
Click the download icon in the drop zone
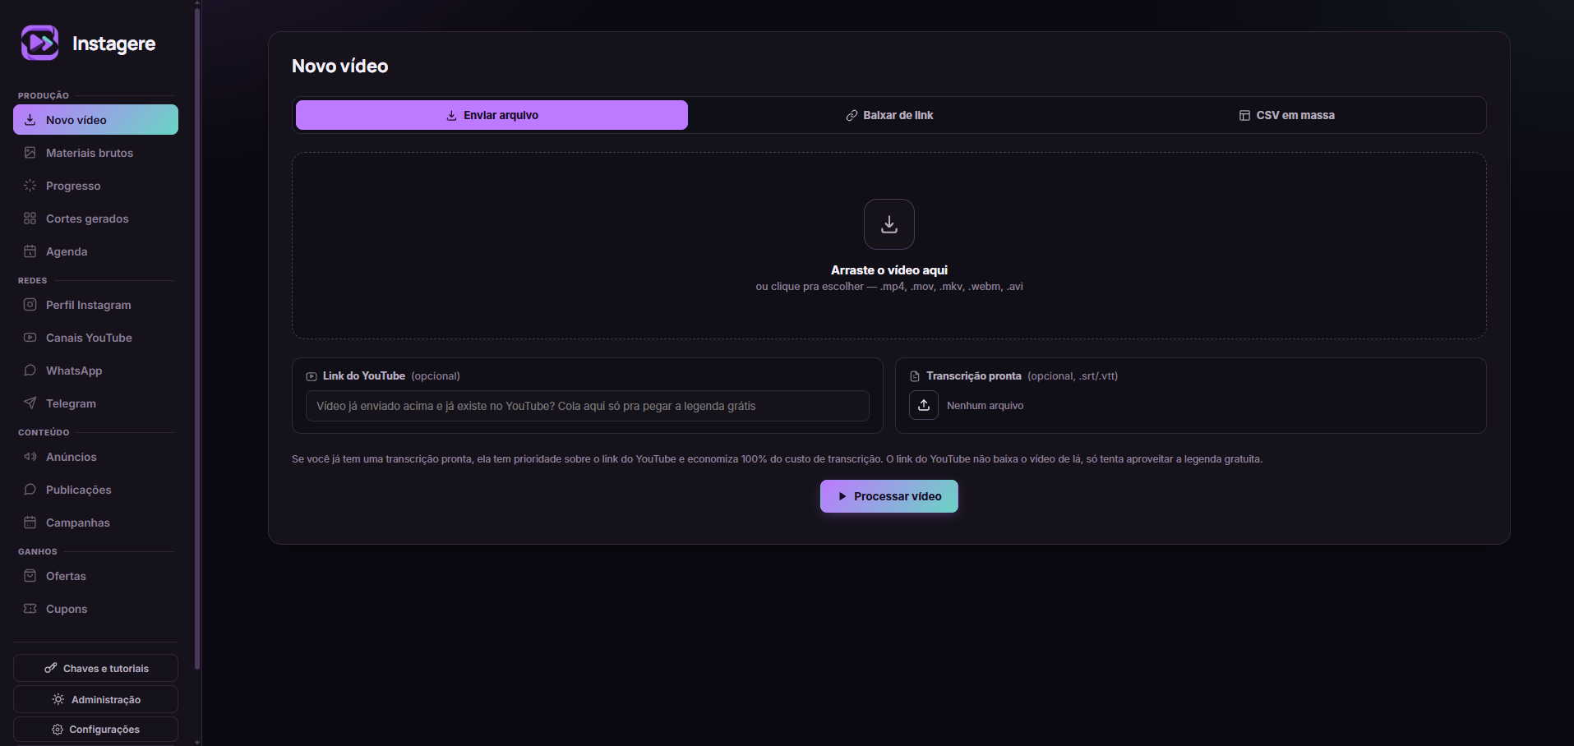point(889,224)
